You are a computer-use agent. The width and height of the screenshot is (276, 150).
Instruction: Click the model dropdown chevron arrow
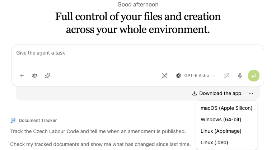(214, 76)
